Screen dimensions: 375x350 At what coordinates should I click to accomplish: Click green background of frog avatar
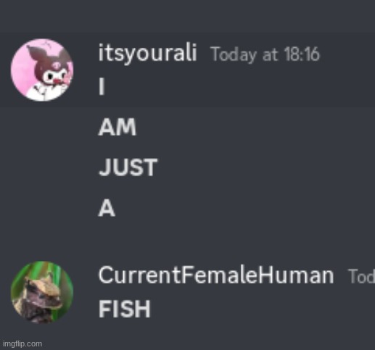pos(20,278)
